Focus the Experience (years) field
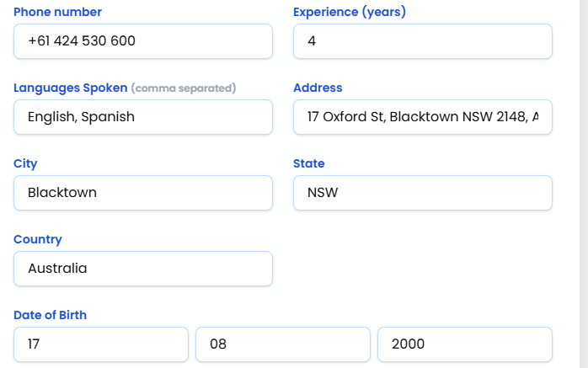Viewport: 588px width, 368px height. click(x=422, y=41)
